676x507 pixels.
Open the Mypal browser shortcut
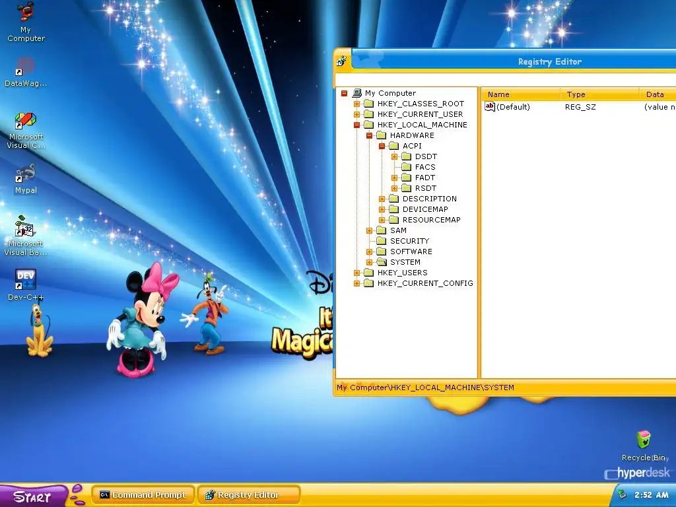(x=26, y=179)
